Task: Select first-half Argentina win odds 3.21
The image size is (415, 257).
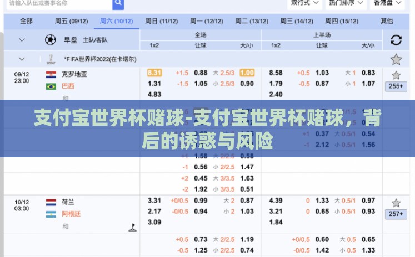Action: (x=276, y=212)
